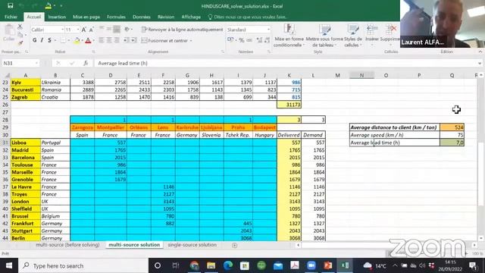Screen dimensions: 485x273
Task: Open the Fusionner et centrer dropdown arrow
Action: pyautogui.click(x=191, y=40)
